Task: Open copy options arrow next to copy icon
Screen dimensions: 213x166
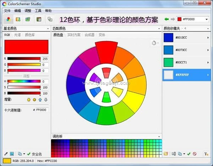Action: click(24, 154)
